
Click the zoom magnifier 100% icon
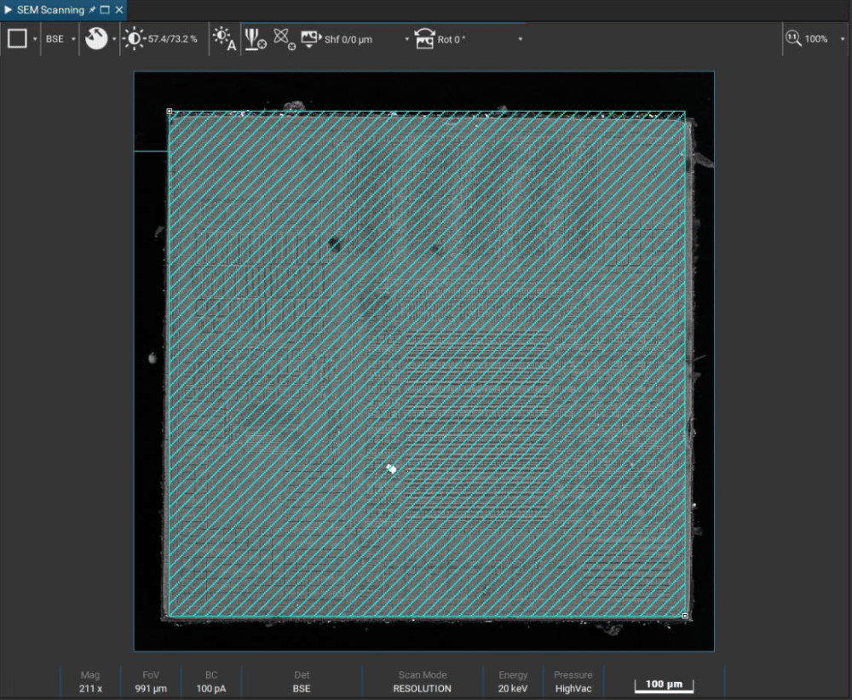click(793, 39)
